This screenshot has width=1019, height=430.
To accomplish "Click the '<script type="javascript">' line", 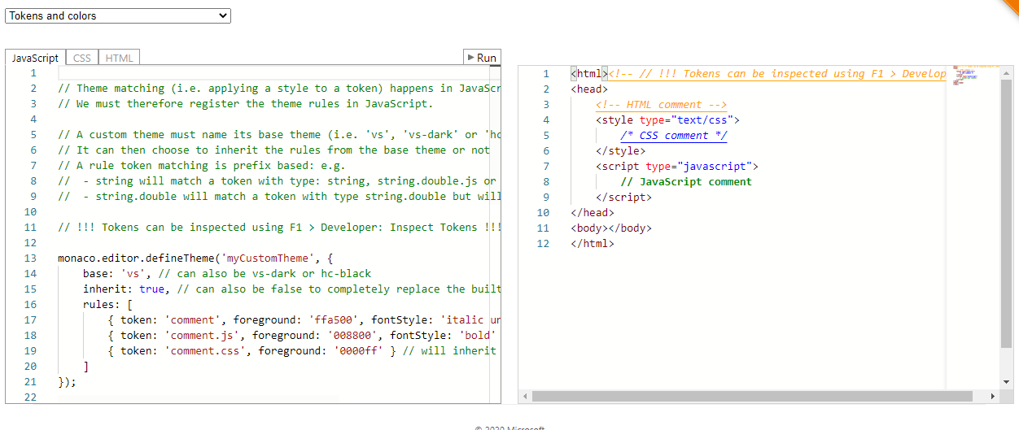I will tap(677, 166).
